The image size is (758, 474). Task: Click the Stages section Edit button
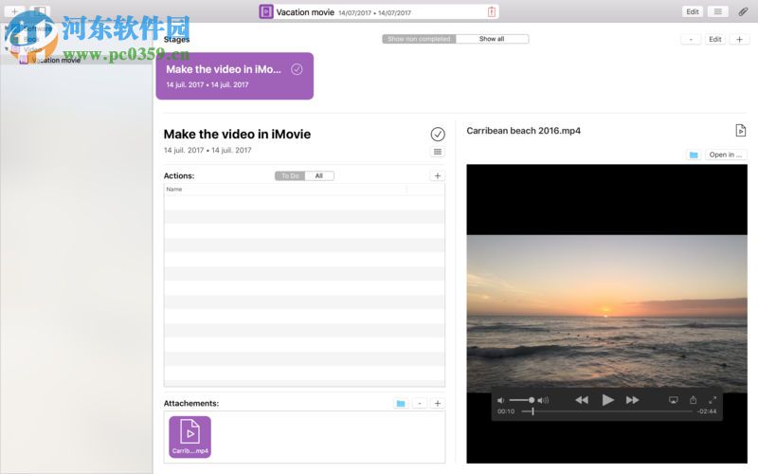tap(715, 39)
